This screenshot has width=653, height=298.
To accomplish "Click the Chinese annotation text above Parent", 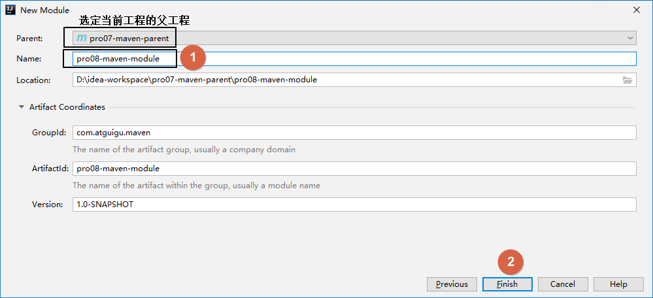I will click(x=135, y=21).
